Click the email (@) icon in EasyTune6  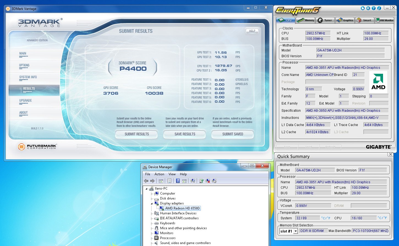pyautogui.click(x=368, y=8)
